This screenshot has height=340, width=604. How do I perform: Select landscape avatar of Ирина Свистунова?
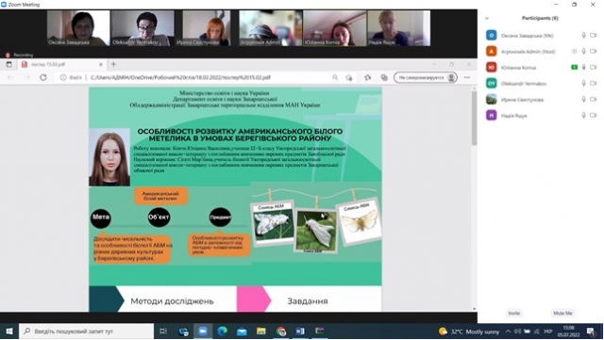click(x=491, y=99)
